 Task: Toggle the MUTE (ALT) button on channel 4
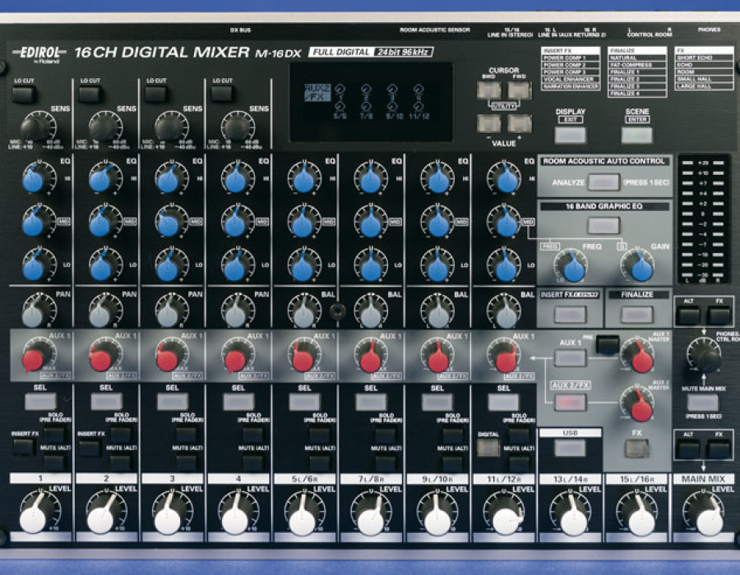tap(253, 462)
